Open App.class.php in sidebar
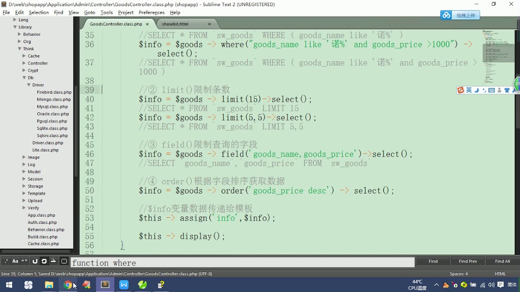 pyautogui.click(x=41, y=215)
